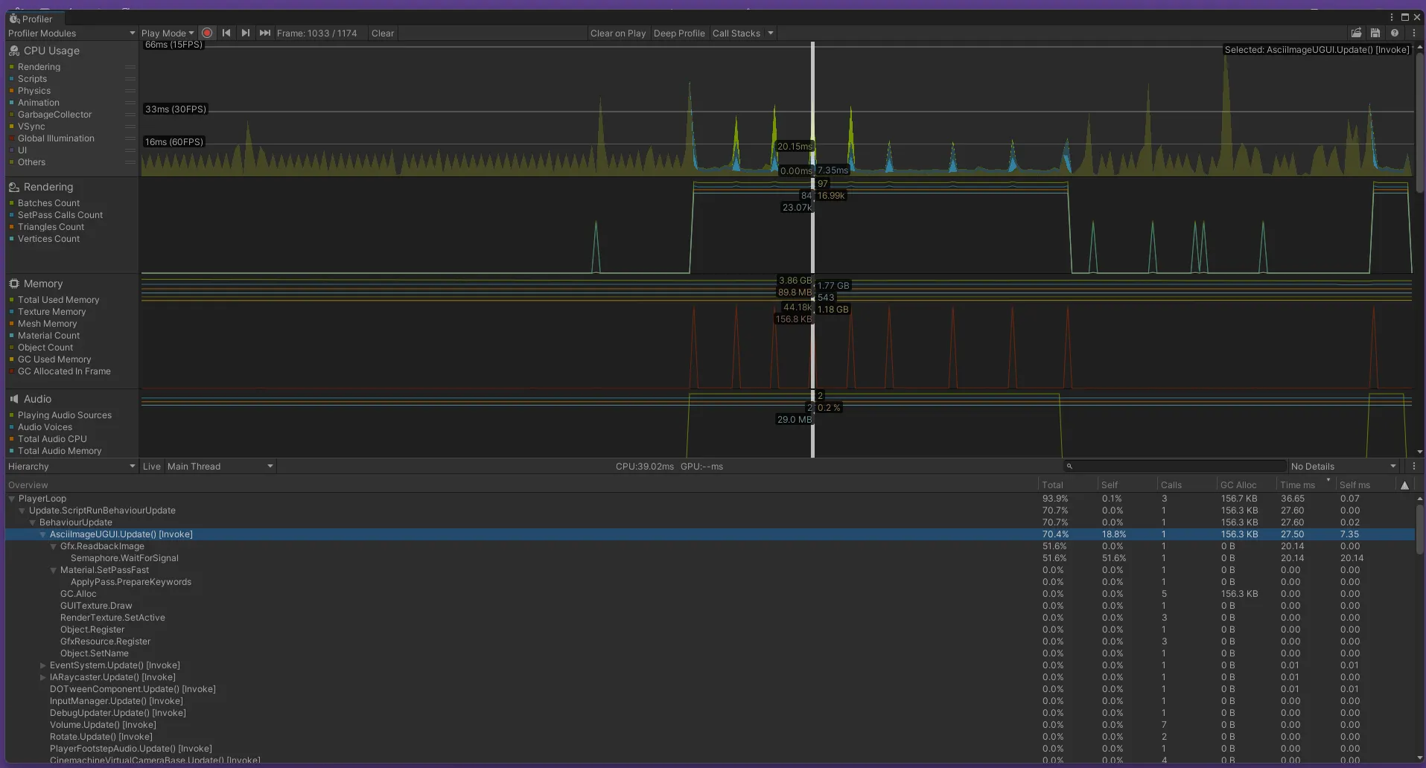Go to the previous frame

pyautogui.click(x=226, y=33)
